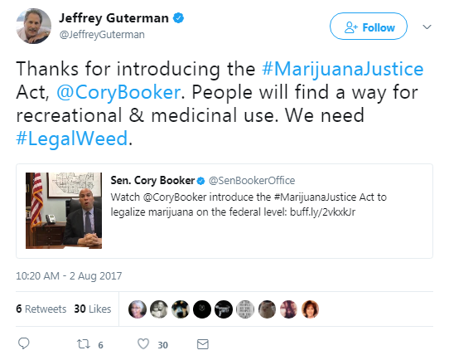This screenshot has width=449, height=360.
Task: Retweet using the retweet arrows icon
Action: 84,343
